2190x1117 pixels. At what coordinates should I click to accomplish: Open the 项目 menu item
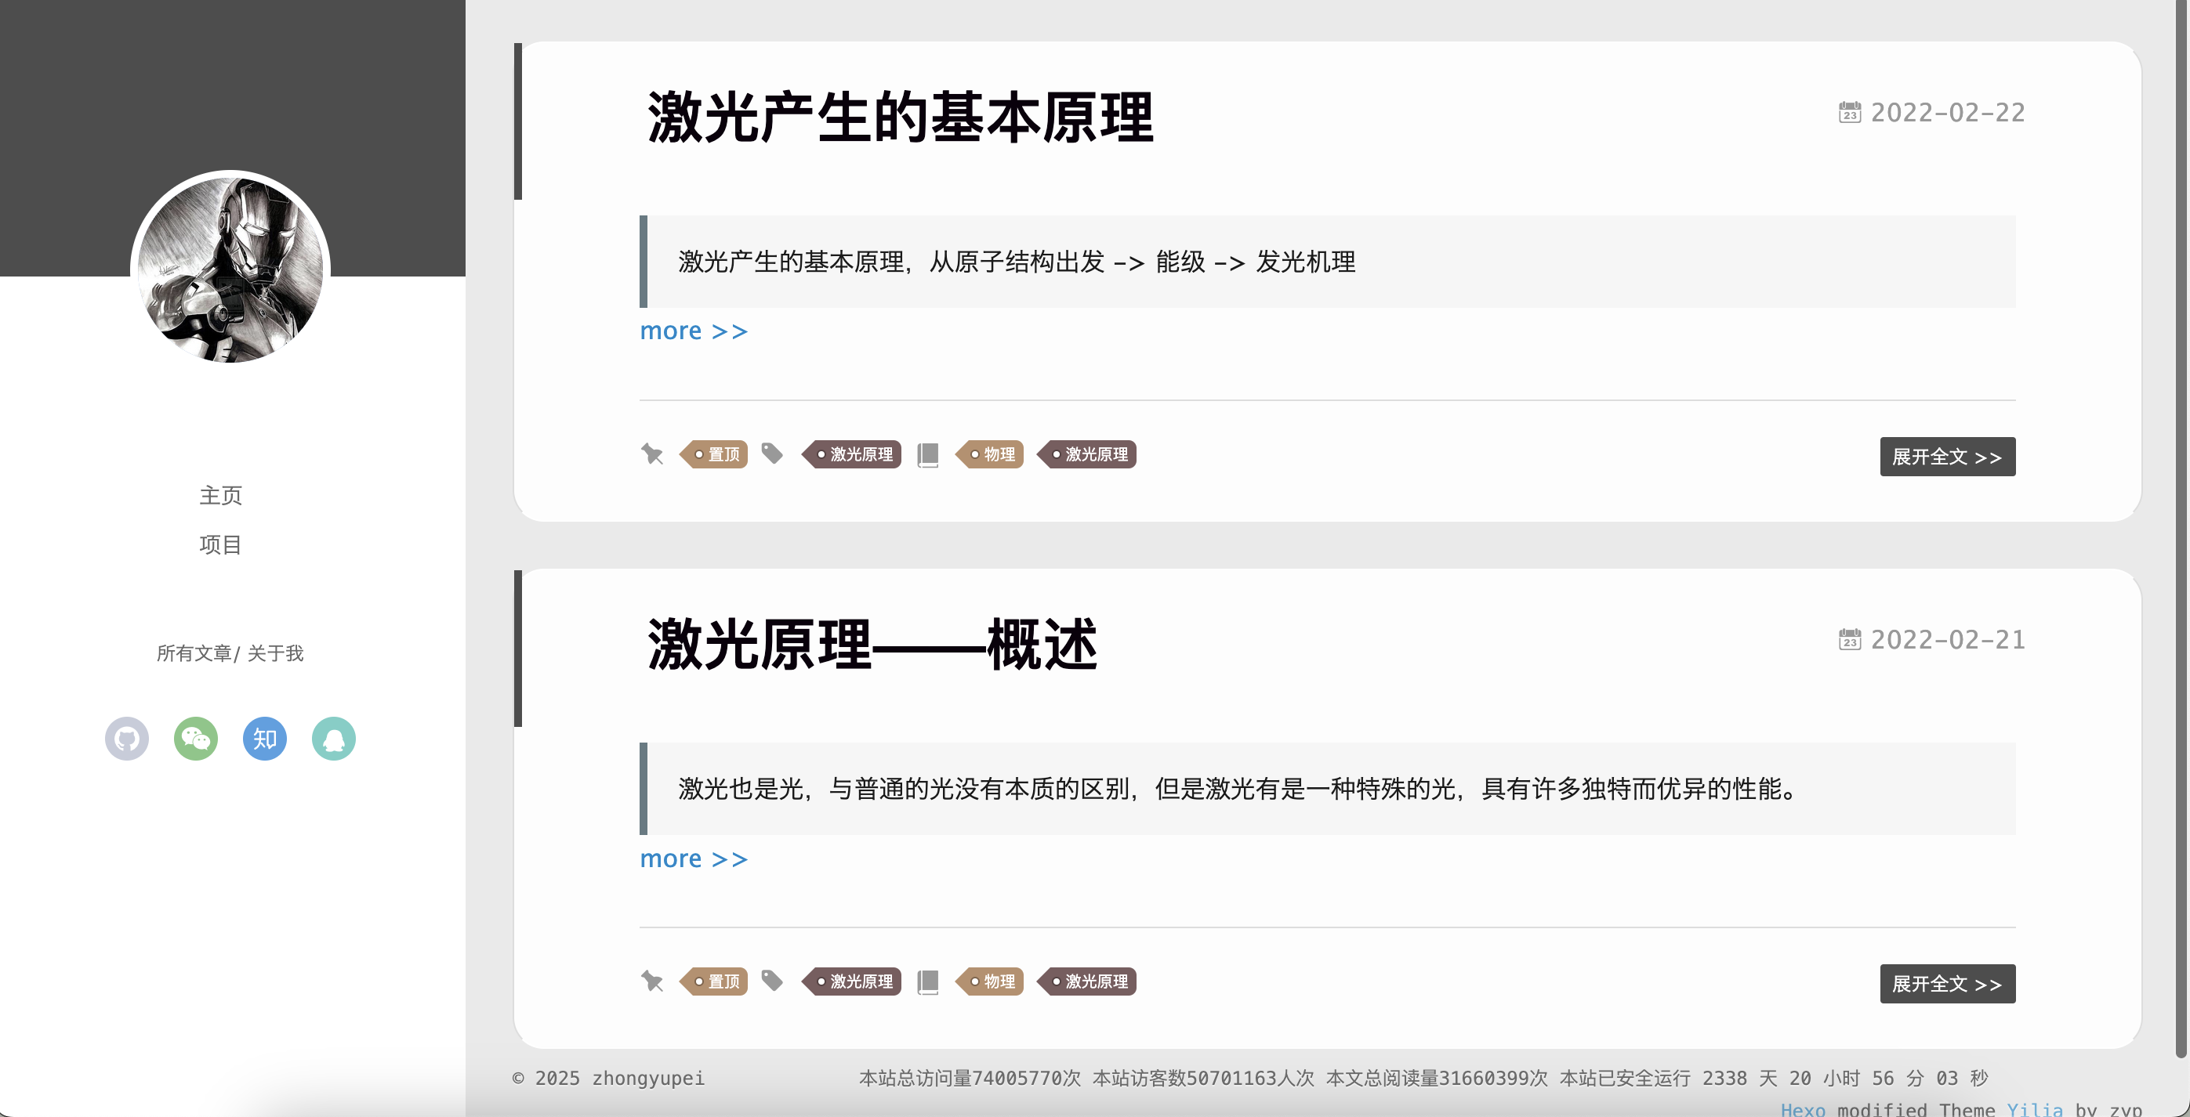coord(220,544)
